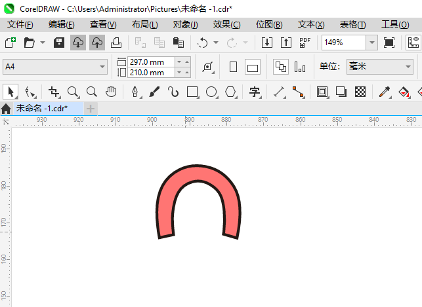Click the 149% zoom level field
422x307 pixels.
tap(344, 43)
